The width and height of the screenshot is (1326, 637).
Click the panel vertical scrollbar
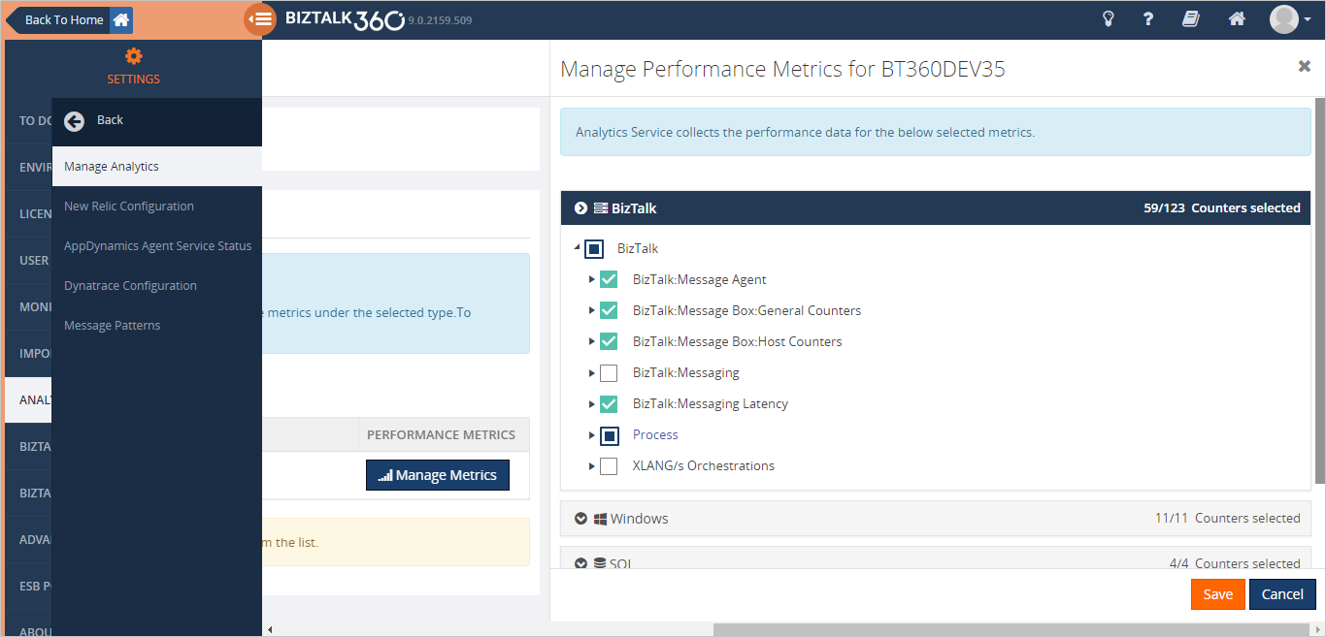click(x=1320, y=291)
